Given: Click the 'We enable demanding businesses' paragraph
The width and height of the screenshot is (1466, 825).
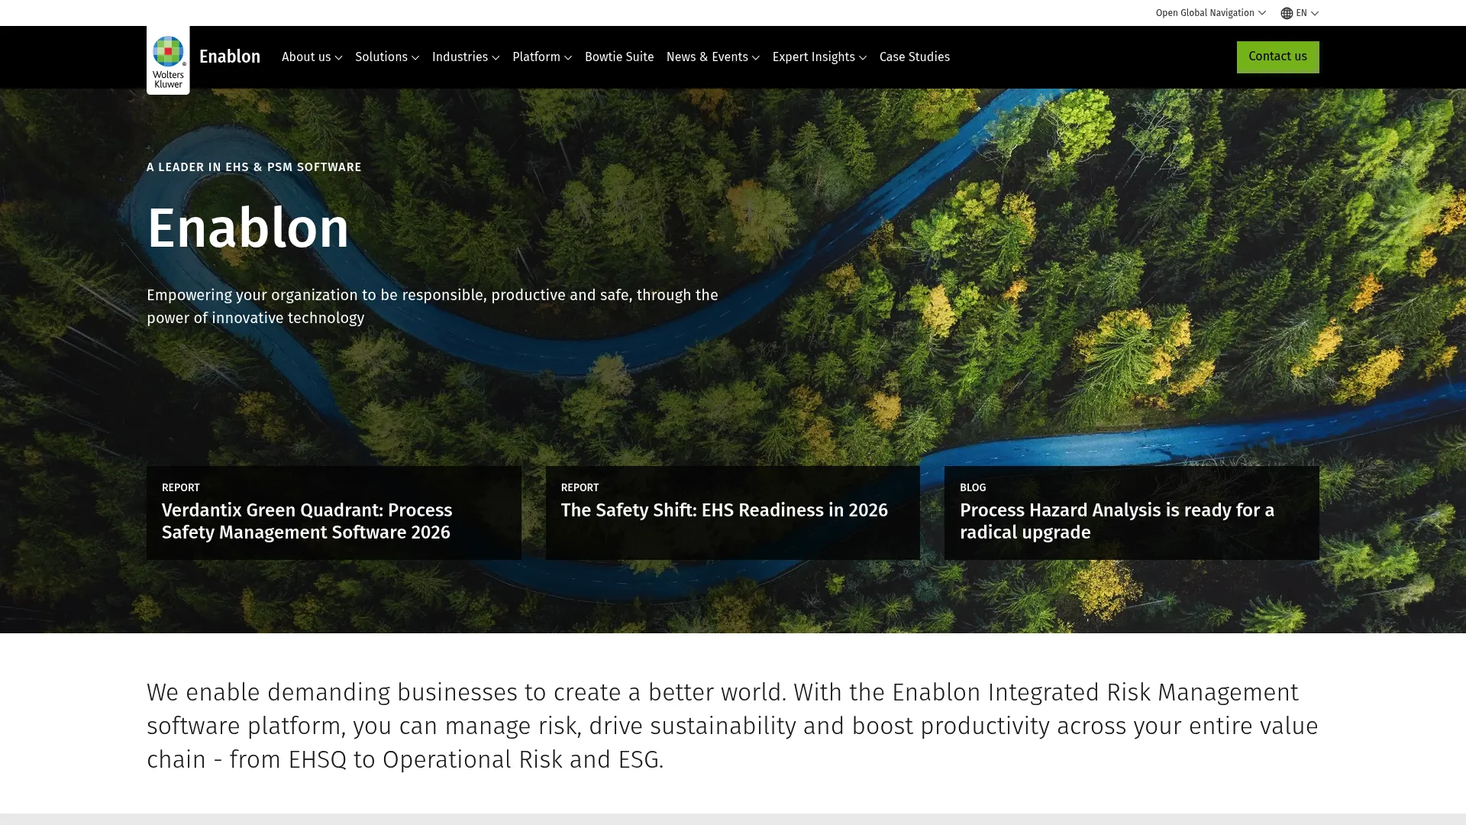Looking at the screenshot, I should click(x=732, y=726).
